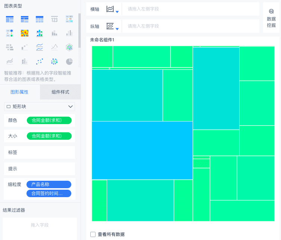Click the 产品名称 granularity field
Viewport: 281px width, 240px height.
pos(49,184)
